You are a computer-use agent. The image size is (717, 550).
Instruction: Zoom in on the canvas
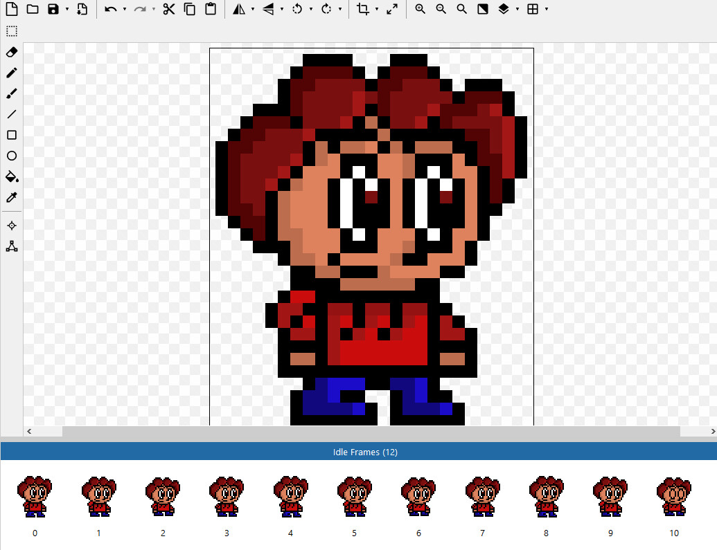click(420, 10)
